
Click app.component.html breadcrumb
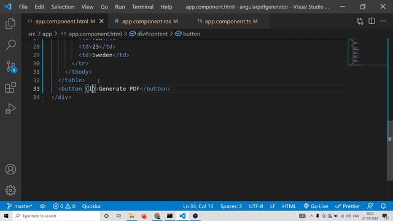(95, 34)
